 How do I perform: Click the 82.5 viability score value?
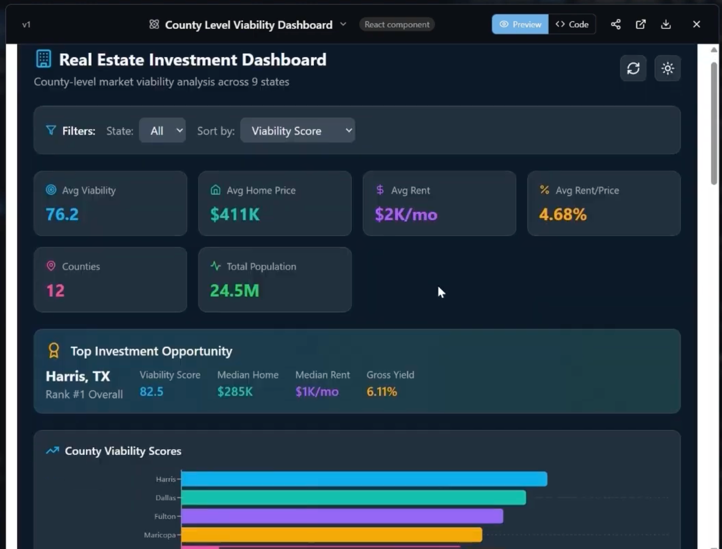click(x=152, y=391)
